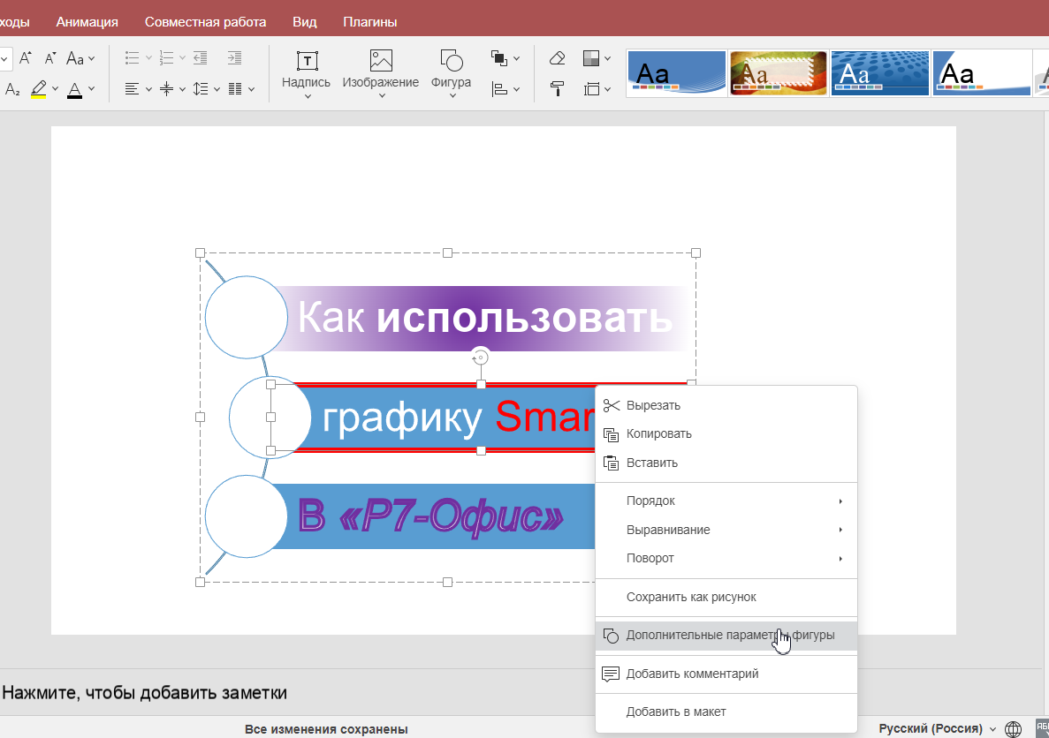Select Добавить комментарий
This screenshot has width=1049, height=738.
point(726,674)
